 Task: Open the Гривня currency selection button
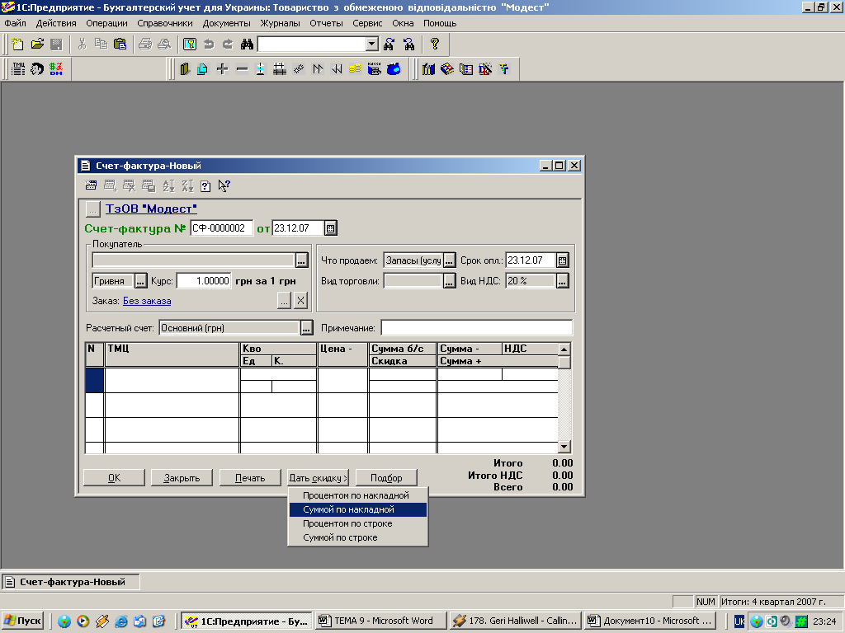click(140, 281)
